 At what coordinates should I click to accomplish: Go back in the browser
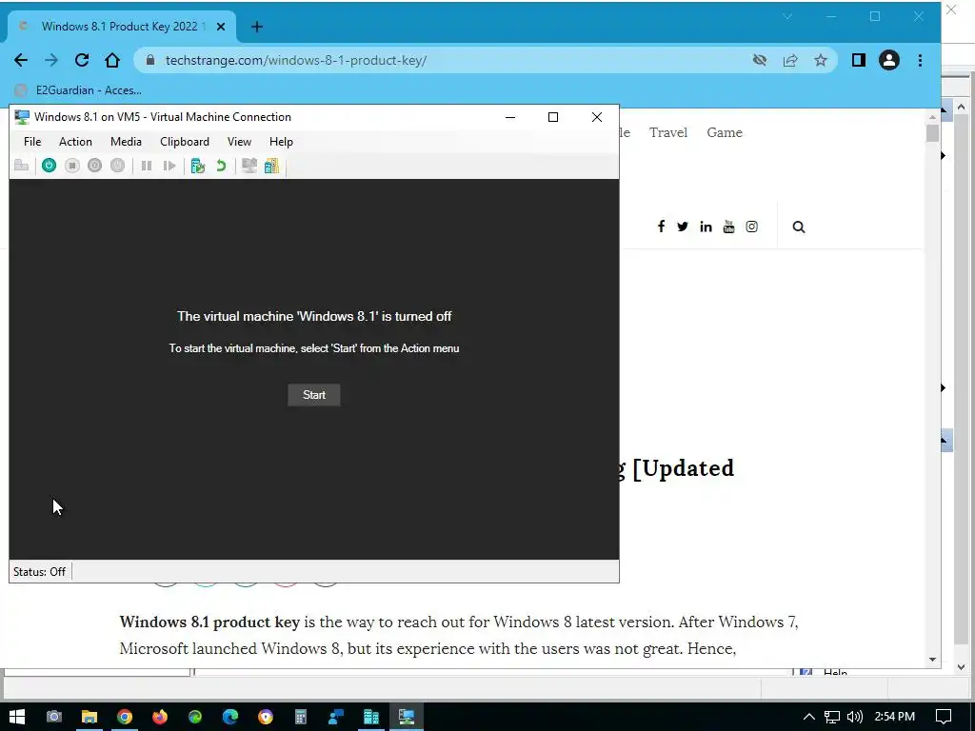point(21,60)
